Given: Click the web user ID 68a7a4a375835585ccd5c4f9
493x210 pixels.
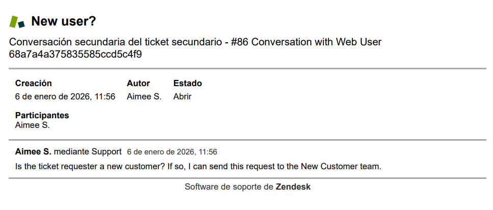Looking at the screenshot, I should coord(75,54).
